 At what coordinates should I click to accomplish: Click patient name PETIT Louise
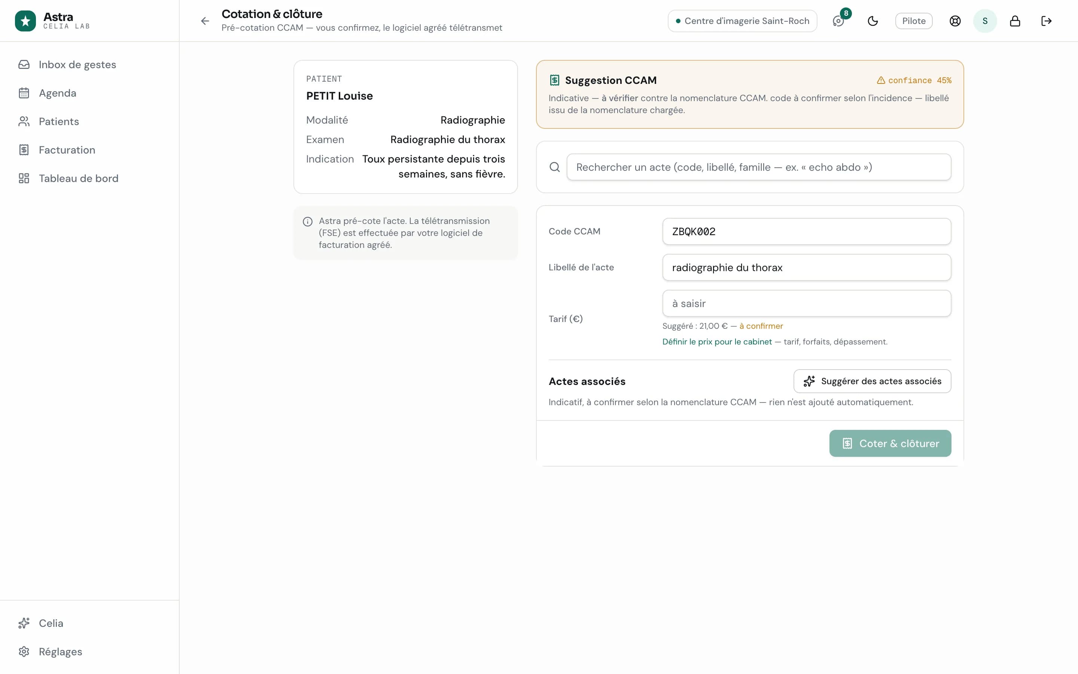click(x=339, y=96)
